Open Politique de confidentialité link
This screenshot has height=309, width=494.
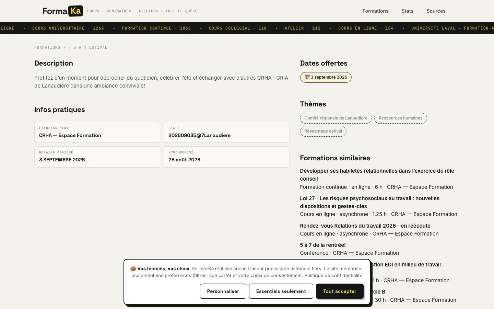pos(333,275)
